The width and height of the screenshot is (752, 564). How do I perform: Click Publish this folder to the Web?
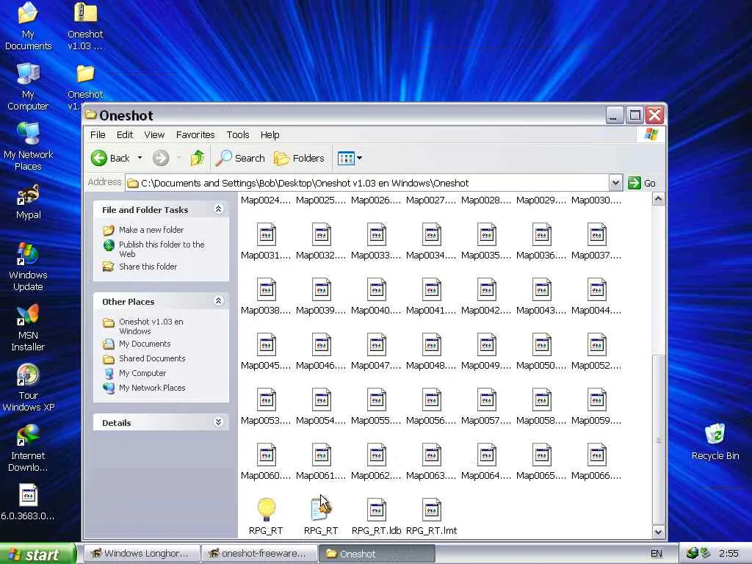162,249
